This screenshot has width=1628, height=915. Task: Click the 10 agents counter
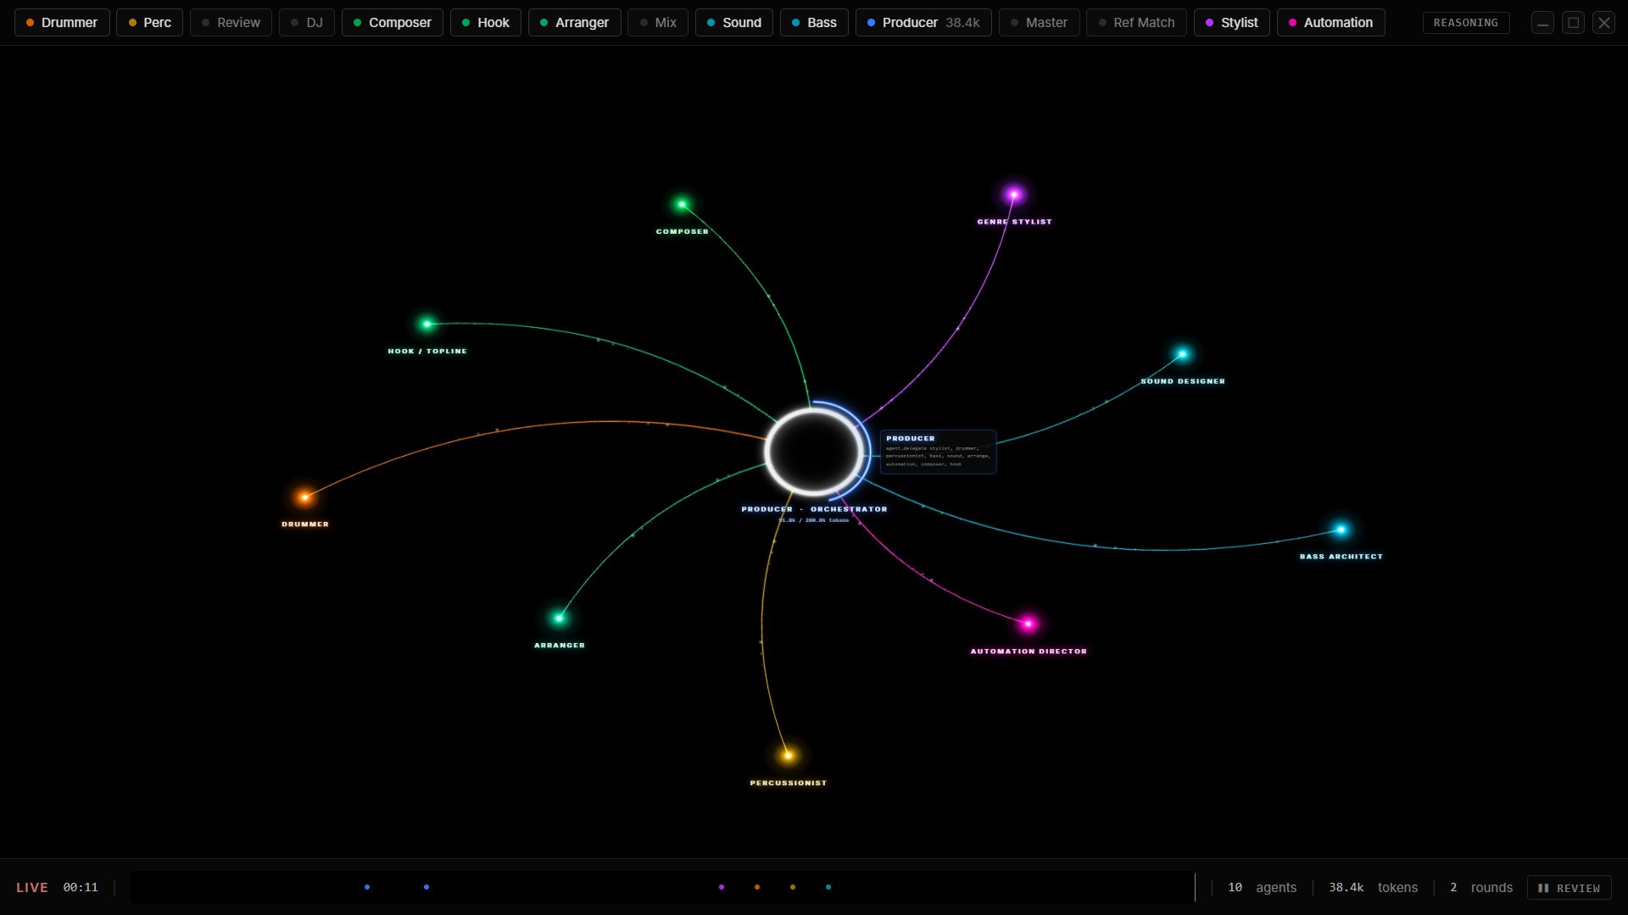tap(1263, 887)
